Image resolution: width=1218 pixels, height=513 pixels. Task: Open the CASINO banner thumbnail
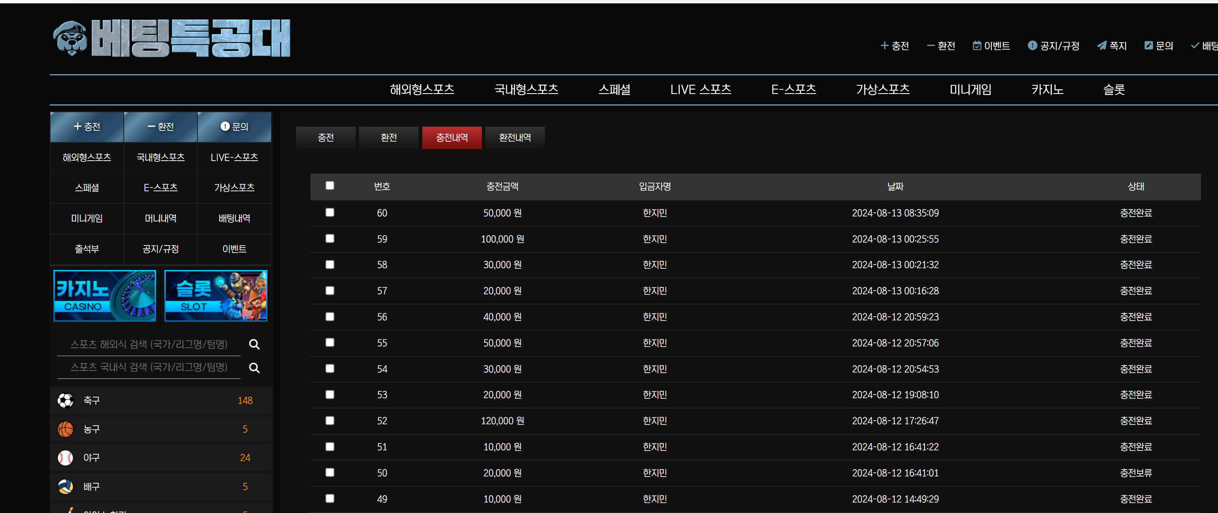coord(105,296)
